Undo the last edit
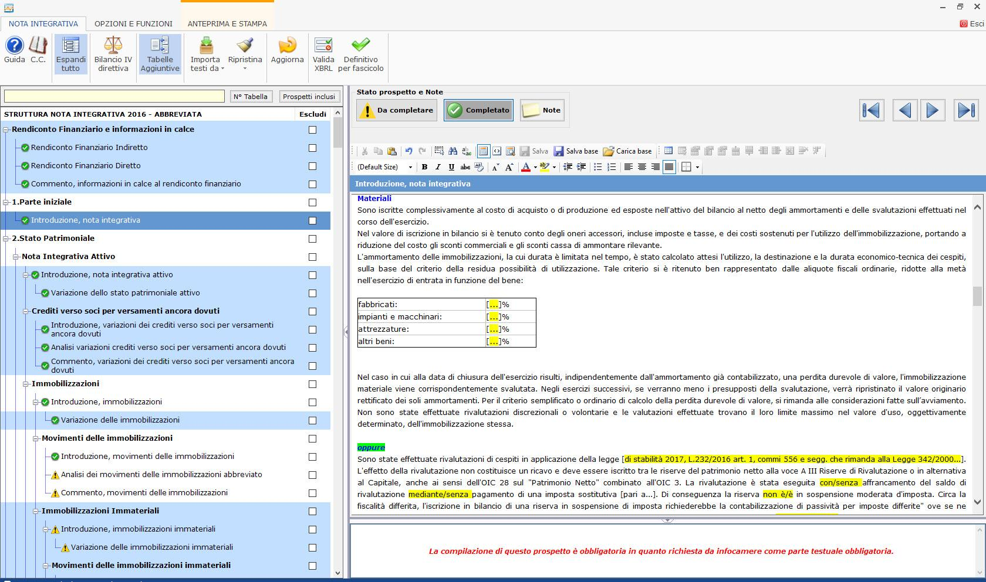 pyautogui.click(x=409, y=151)
